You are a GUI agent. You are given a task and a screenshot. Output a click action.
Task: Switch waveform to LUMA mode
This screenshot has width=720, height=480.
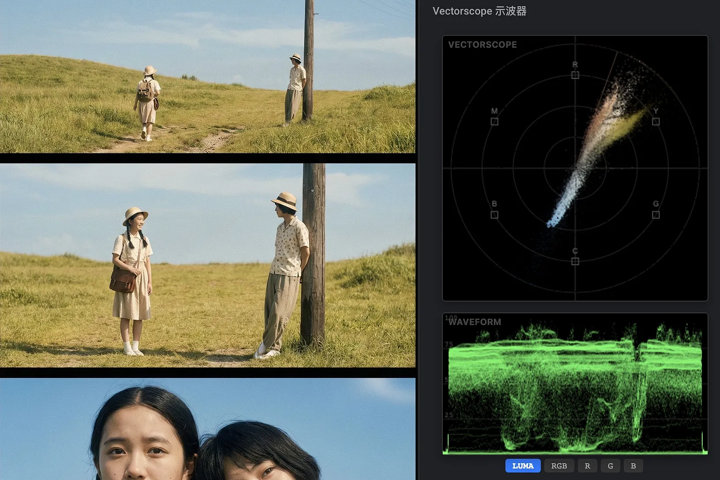click(523, 466)
